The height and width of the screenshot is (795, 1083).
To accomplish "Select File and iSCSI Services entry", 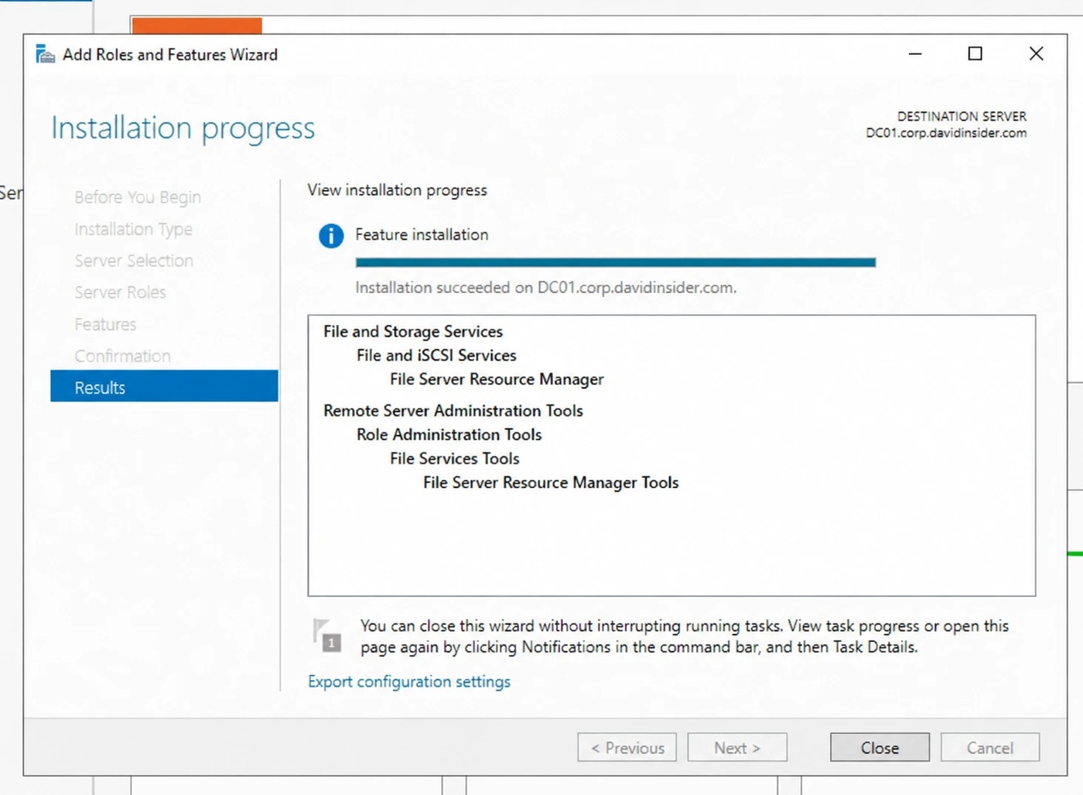I will (x=436, y=355).
